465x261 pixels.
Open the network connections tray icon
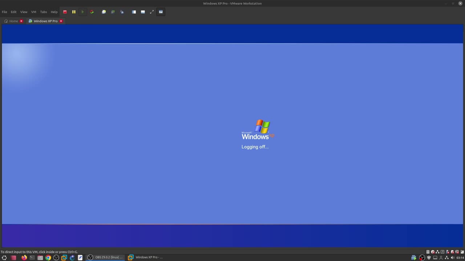tap(447, 258)
